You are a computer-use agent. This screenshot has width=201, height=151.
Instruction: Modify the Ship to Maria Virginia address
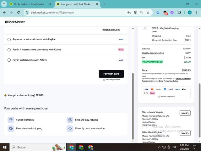click(x=185, y=113)
